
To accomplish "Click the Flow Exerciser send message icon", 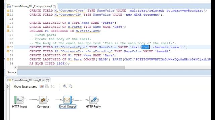I will click(x=47, y=86).
